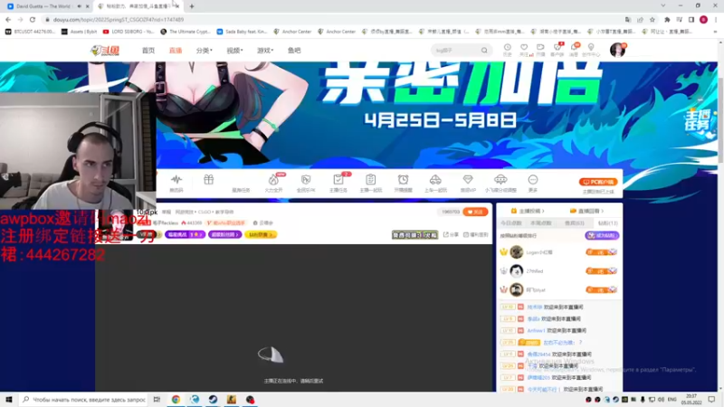Open the 主播投稿 link in side panel
Image resolution: width=724 pixels, height=407 pixels.
click(x=528, y=211)
